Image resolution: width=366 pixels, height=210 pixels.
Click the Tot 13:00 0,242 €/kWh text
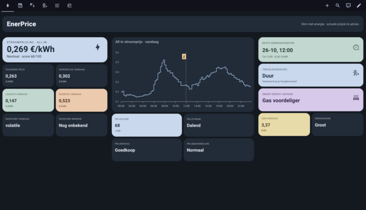[x=275, y=57]
